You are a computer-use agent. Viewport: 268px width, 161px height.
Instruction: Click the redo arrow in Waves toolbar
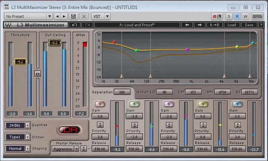[x=87, y=25]
